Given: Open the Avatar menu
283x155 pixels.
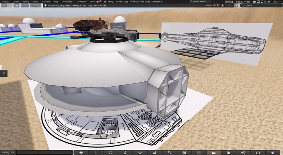Looking at the screenshot, I should pos(5,2).
